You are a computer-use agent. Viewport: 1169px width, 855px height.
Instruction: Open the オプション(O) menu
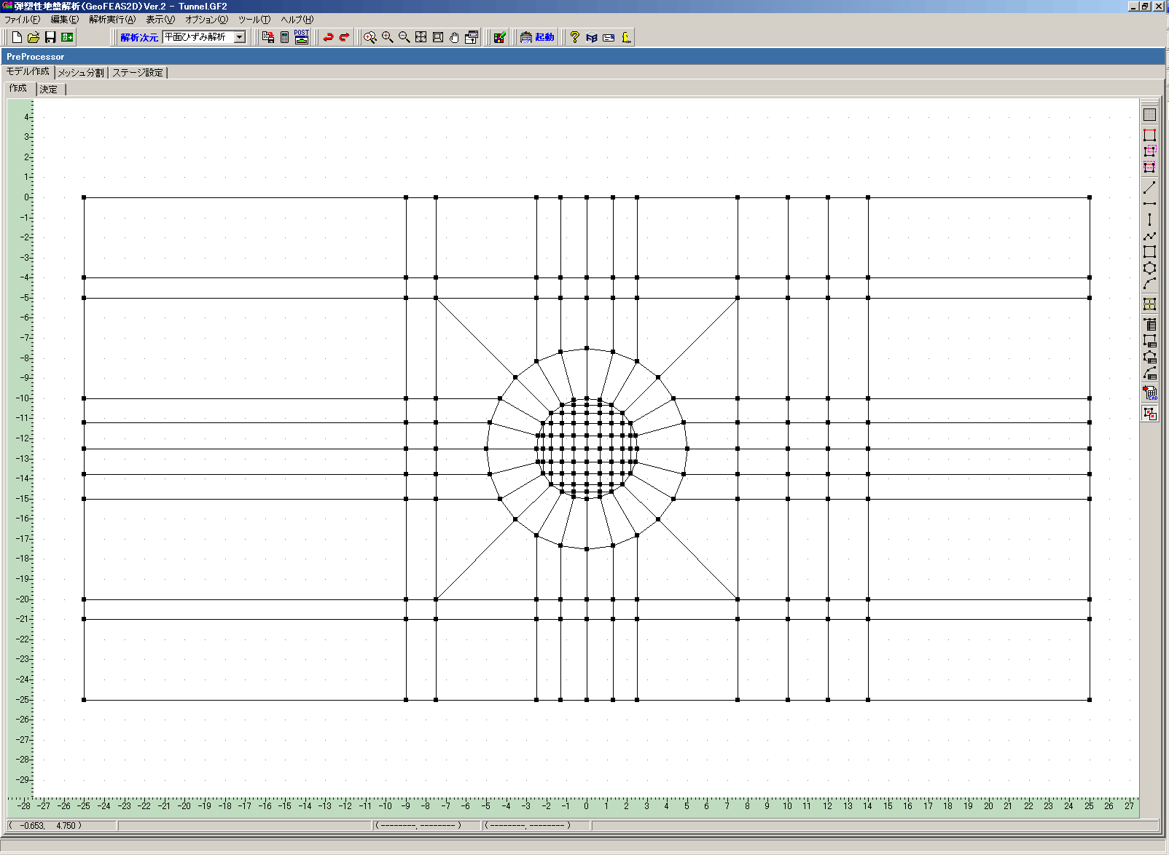pos(206,20)
